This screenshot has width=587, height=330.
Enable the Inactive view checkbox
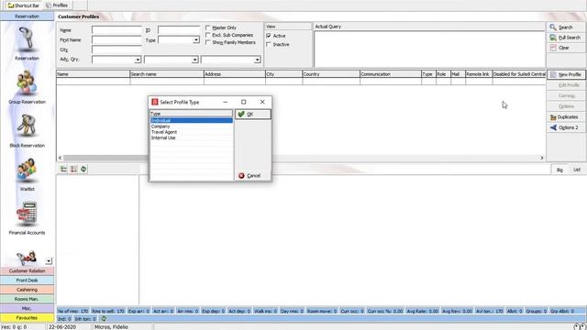click(269, 44)
